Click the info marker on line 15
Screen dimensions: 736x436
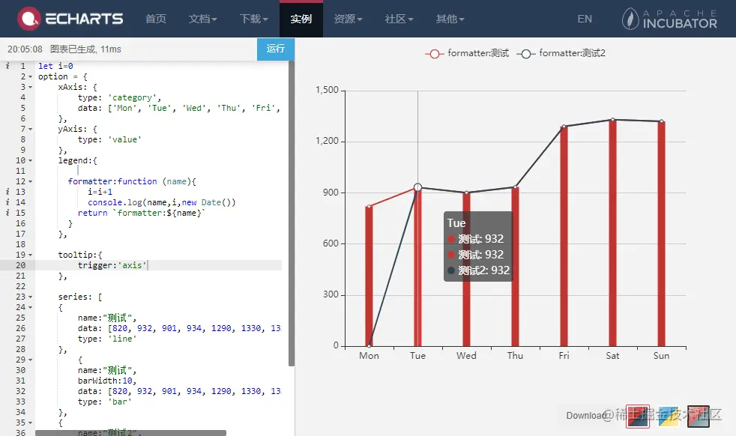[7, 213]
